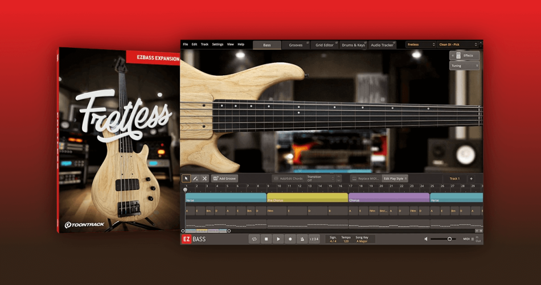The width and height of the screenshot is (541, 285).
Task: Click the B chord in Pre Chorus
Action: click(338, 211)
